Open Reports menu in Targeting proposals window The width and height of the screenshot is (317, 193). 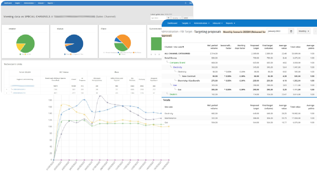pos(230,23)
